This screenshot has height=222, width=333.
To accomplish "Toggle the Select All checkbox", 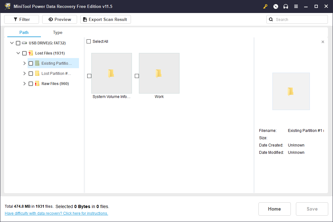I will coord(88,42).
